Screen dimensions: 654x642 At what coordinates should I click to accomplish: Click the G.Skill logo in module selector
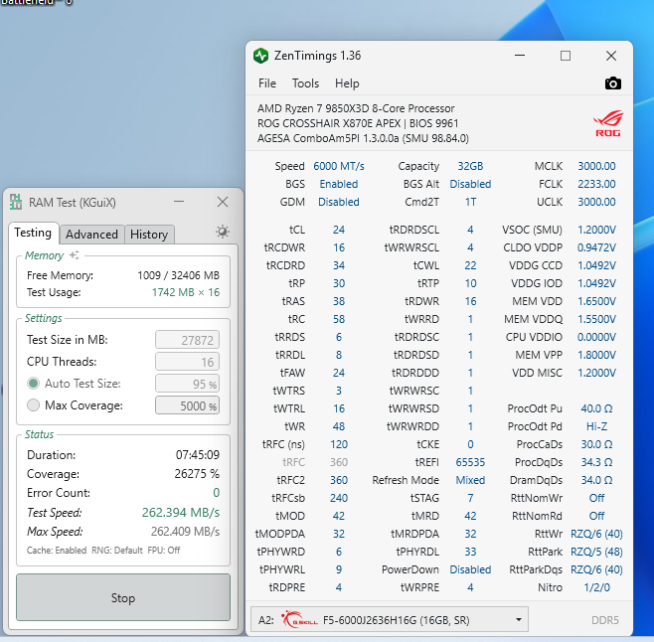[299, 619]
